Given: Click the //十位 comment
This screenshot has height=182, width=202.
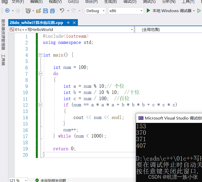Looking at the screenshot, I should coord(132,92).
